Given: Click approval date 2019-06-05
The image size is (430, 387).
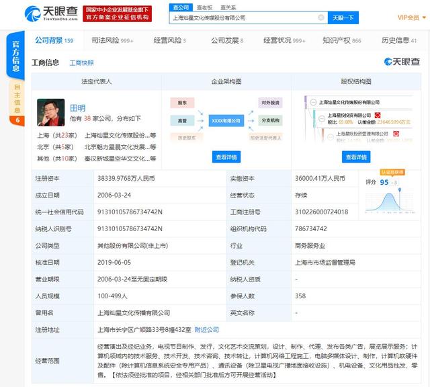Looking at the screenshot, I should pyautogui.click(x=114, y=263).
